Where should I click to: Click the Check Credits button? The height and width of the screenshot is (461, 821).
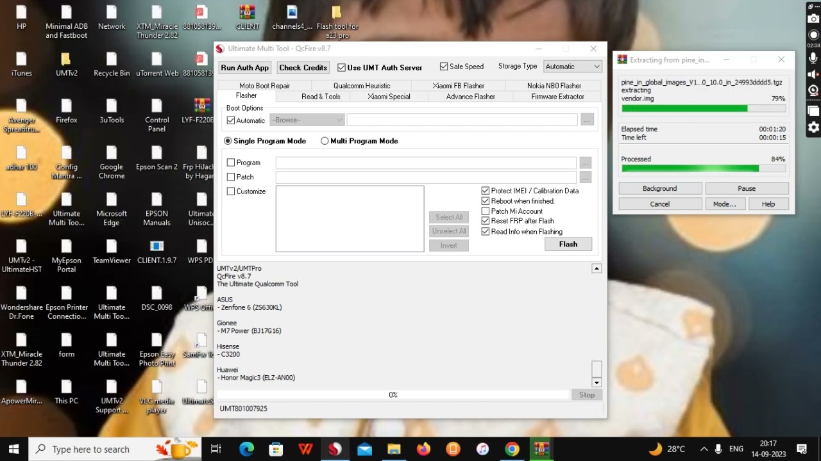pyautogui.click(x=303, y=67)
